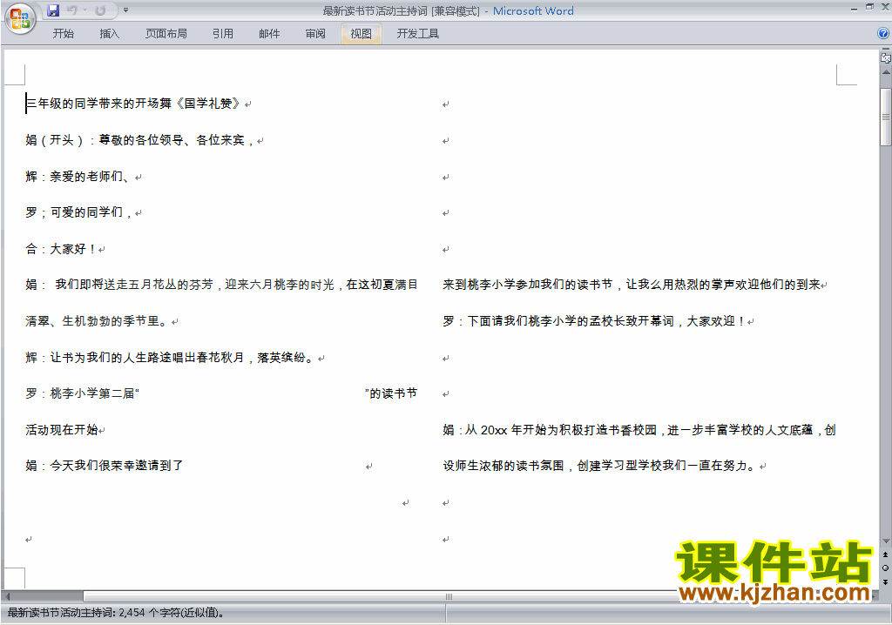Save the document with the floppy icon
Image resolution: width=892 pixels, height=625 pixels.
click(53, 10)
